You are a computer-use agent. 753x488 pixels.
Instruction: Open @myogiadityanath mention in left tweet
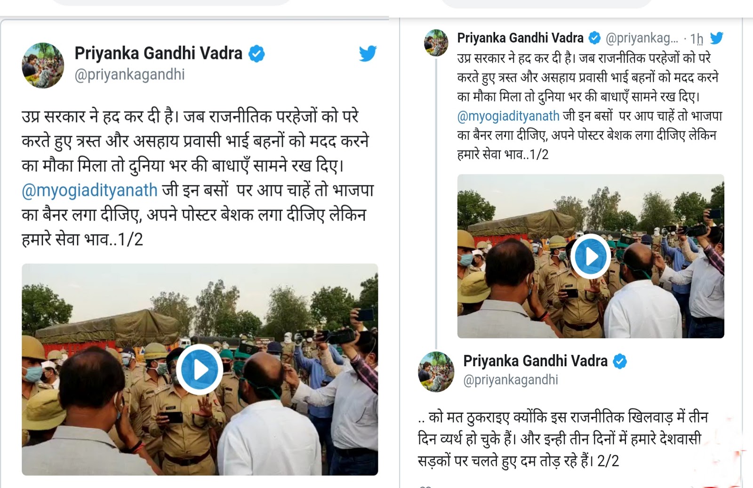pyautogui.click(x=89, y=190)
